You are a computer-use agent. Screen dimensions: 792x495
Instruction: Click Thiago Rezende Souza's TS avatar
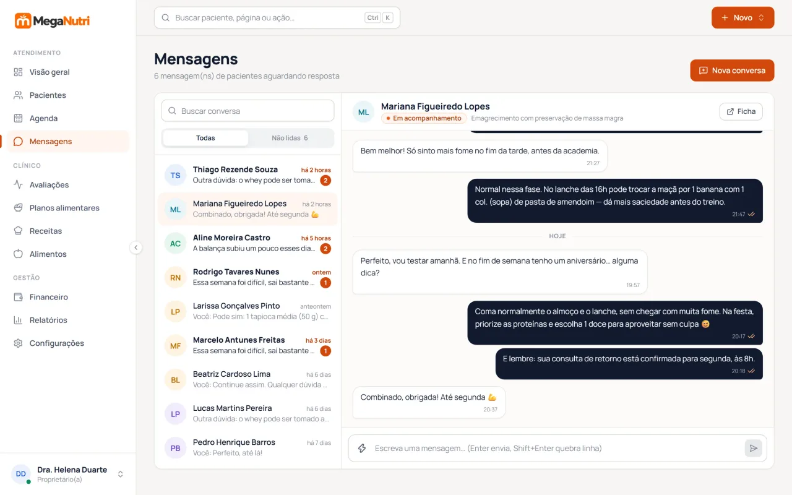175,175
